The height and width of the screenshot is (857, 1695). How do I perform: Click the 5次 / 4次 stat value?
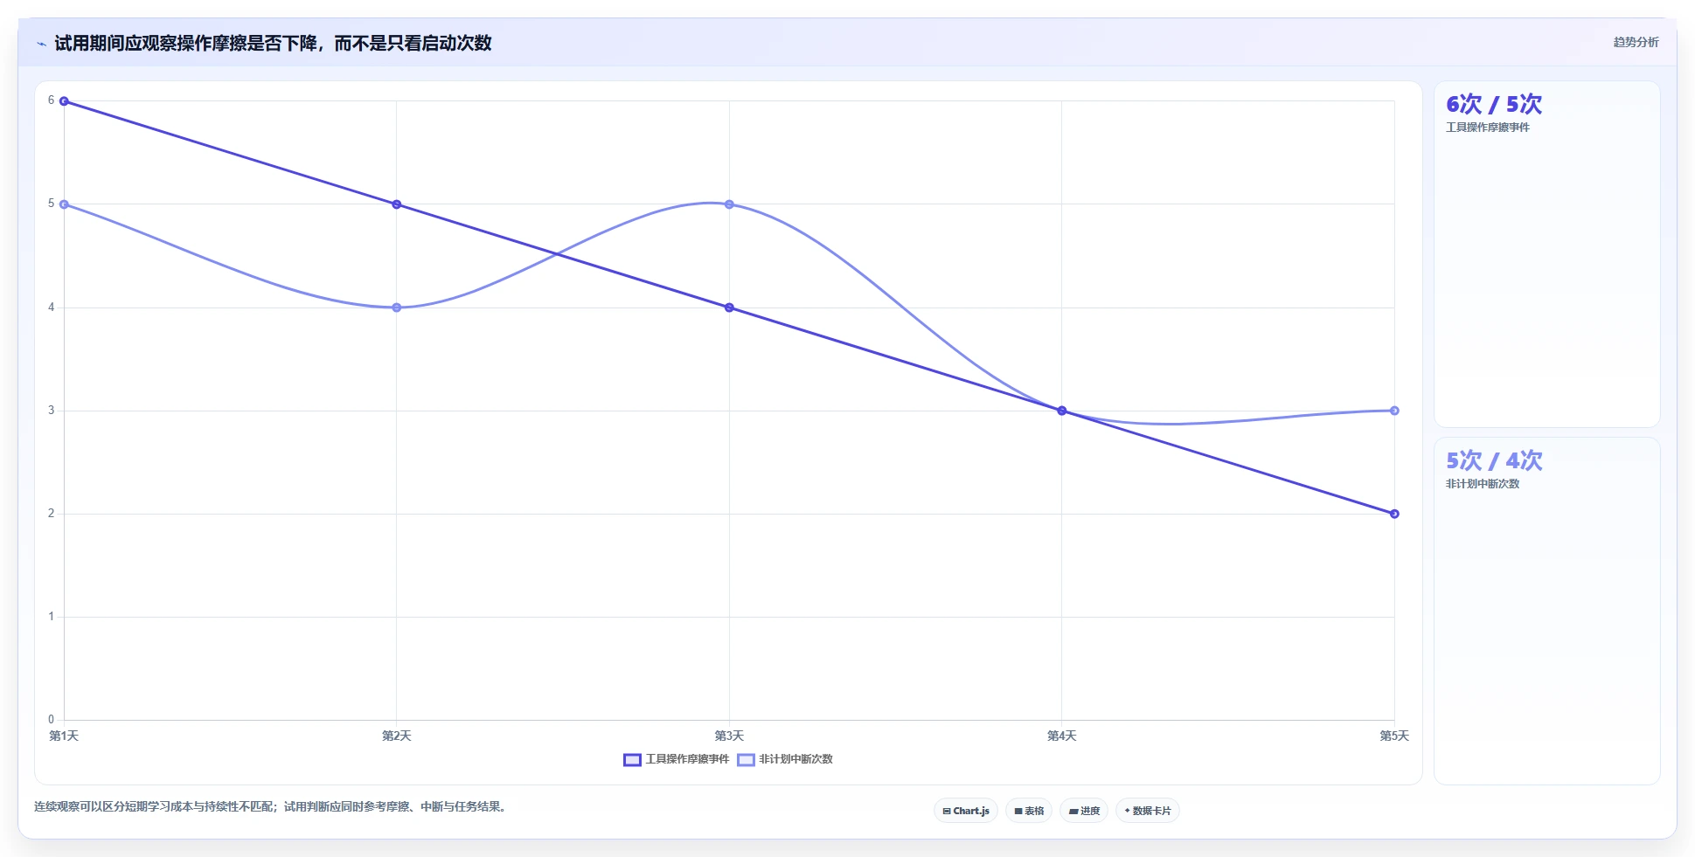[1494, 461]
